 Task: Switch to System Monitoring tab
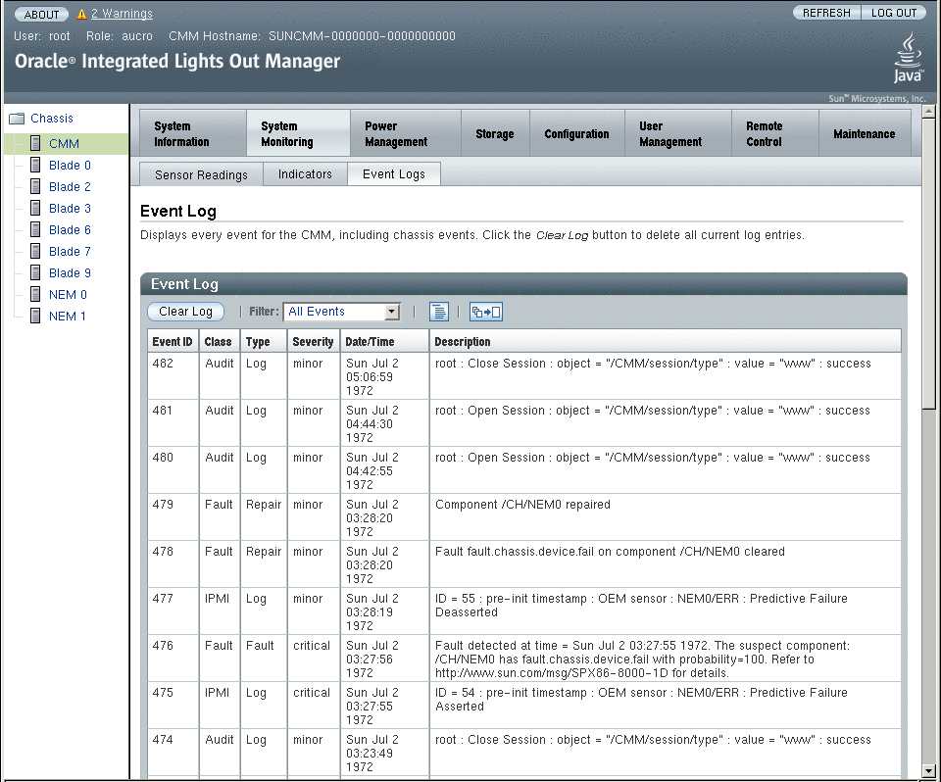point(298,133)
